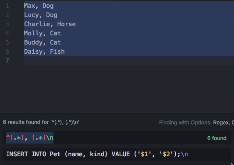Click gutter line number 5
234x165 pixels.
pos(7,42)
